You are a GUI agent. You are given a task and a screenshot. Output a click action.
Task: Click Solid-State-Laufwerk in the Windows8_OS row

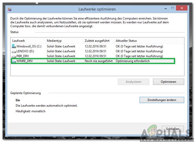(x=61, y=46)
